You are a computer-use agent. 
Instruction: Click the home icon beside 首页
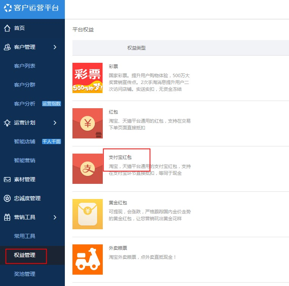click(7, 28)
